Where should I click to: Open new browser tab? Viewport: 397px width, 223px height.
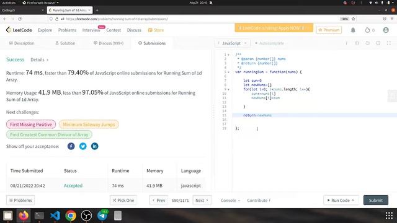click(x=97, y=10)
